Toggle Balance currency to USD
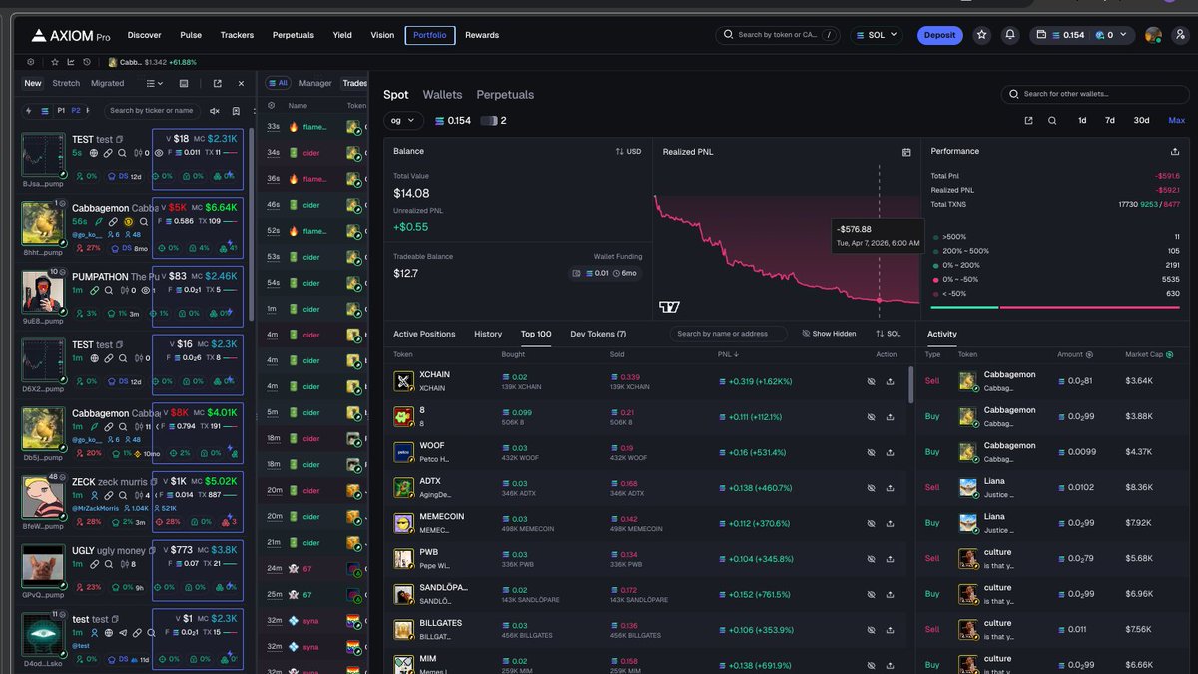The height and width of the screenshot is (674, 1198). (x=628, y=152)
